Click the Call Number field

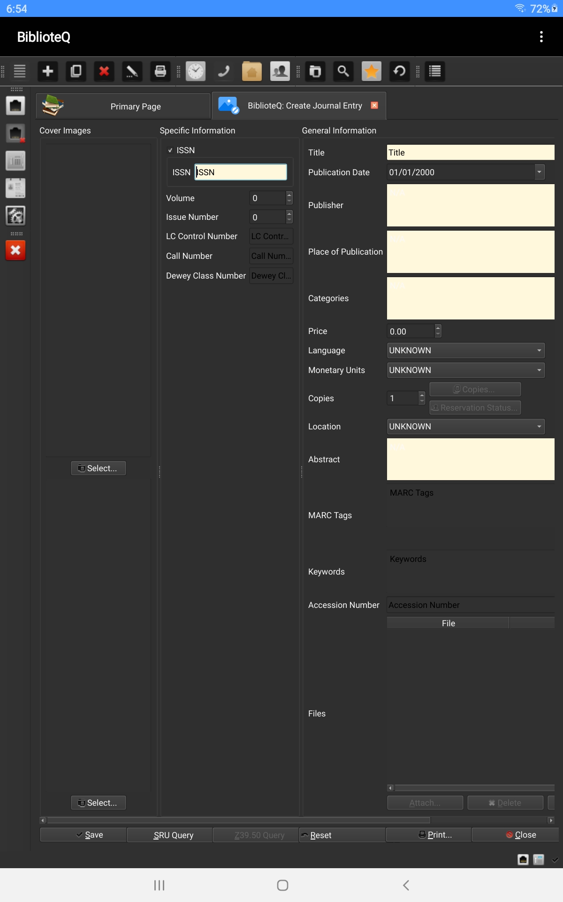[271, 256]
